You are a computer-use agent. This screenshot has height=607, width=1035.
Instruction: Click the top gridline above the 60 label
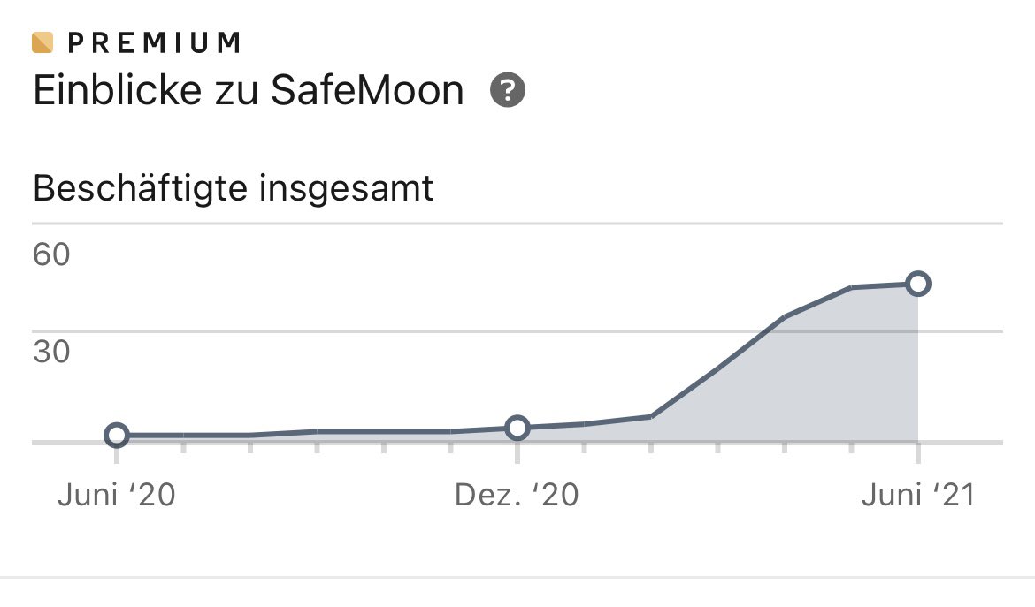(x=517, y=224)
